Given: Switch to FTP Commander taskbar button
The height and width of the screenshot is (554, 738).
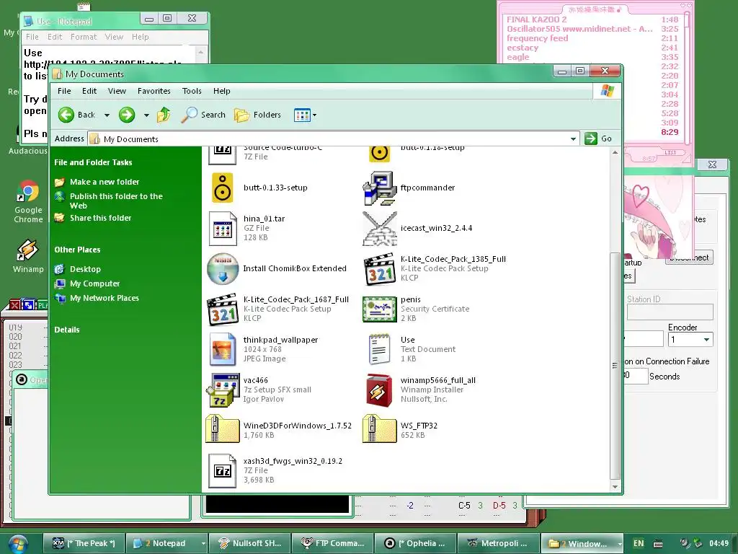Looking at the screenshot, I should coord(332,543).
